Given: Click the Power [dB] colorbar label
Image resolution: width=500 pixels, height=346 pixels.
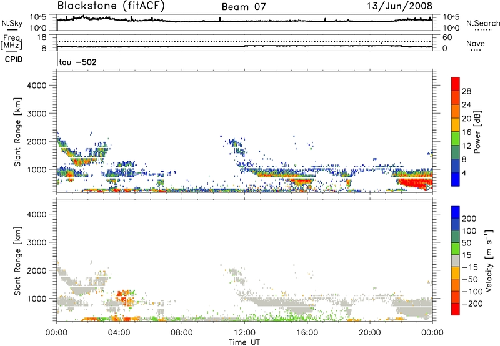Looking at the screenshot, I should [x=477, y=132].
